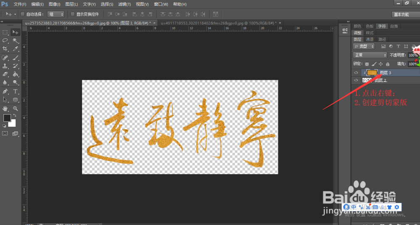Select the Rounded Rectangle shape tool

pyautogui.click(x=15, y=100)
